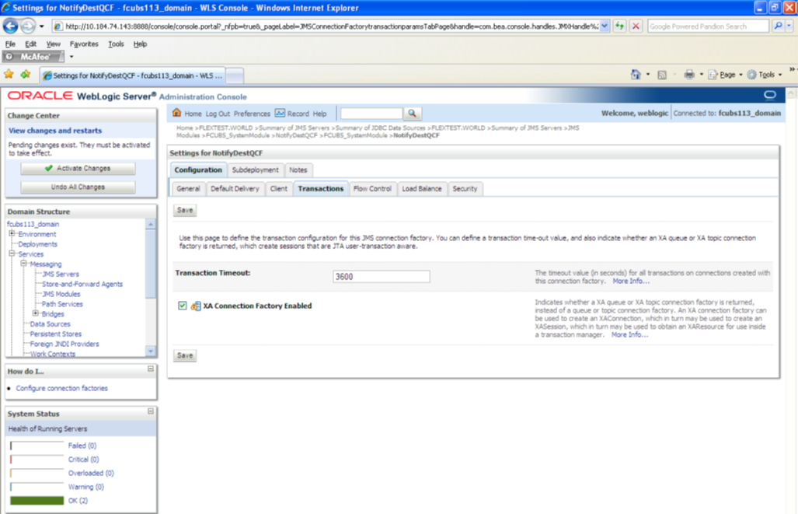Select JMS Modules in domain tree
Screen dimensions: 798x514
[61, 294]
